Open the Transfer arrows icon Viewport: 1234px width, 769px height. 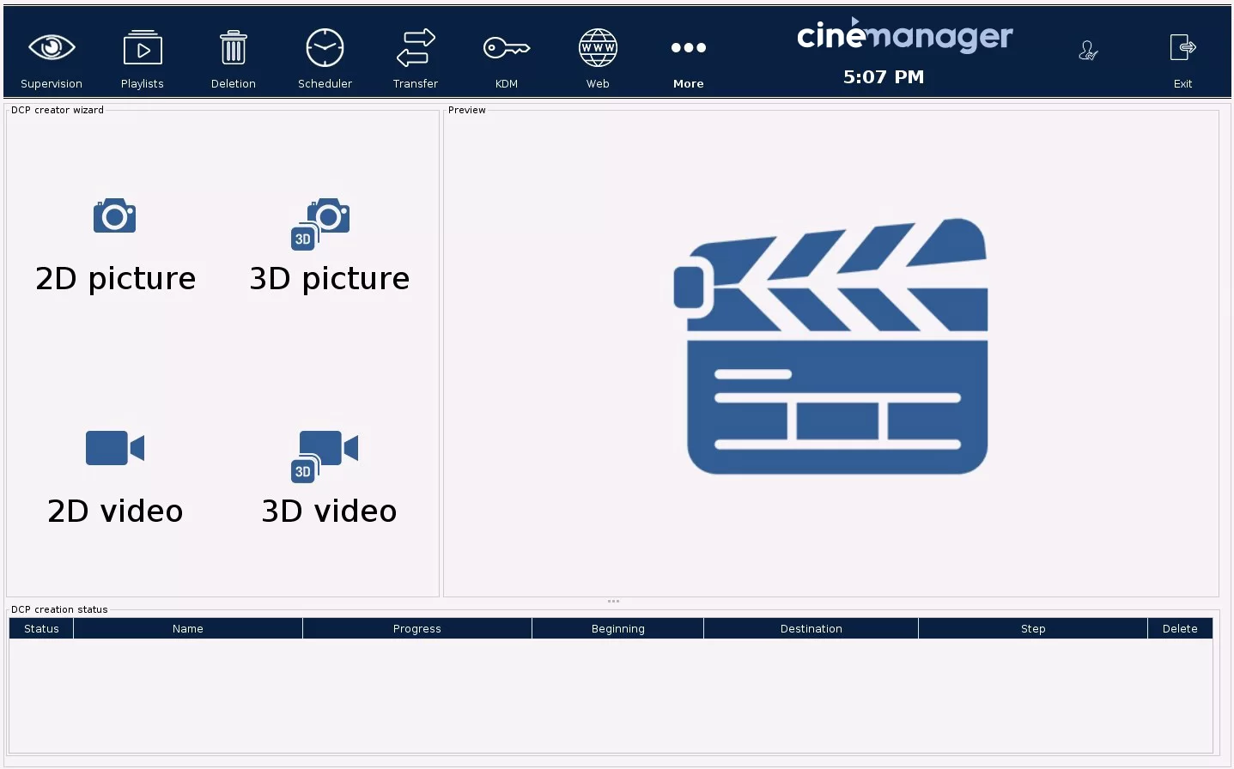click(416, 49)
